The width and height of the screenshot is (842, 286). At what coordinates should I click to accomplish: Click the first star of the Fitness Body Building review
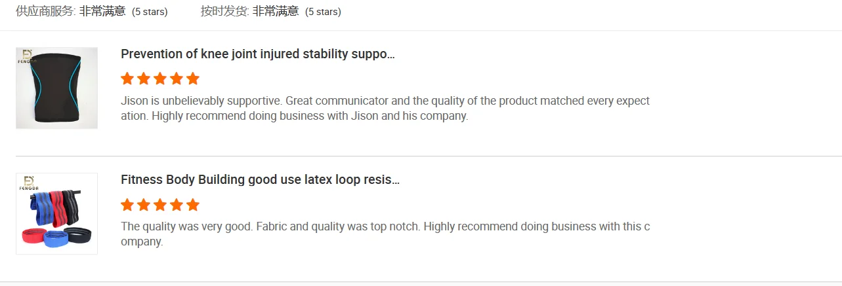point(127,205)
